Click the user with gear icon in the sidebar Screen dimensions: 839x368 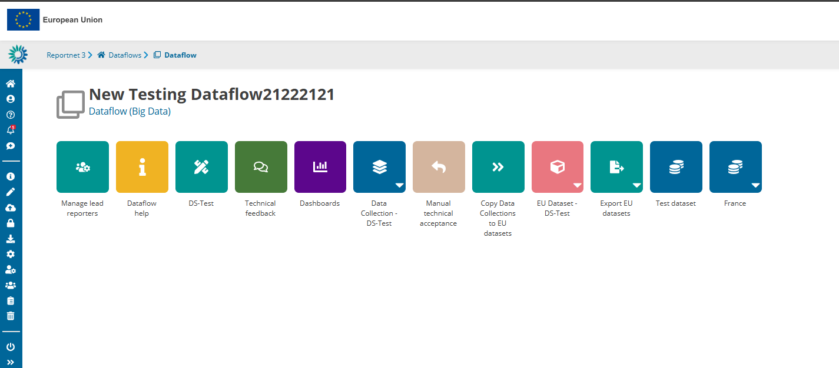click(11, 270)
